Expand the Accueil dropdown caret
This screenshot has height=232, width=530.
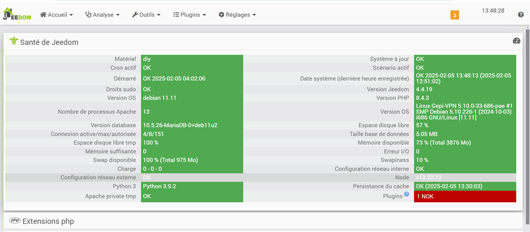tap(71, 15)
